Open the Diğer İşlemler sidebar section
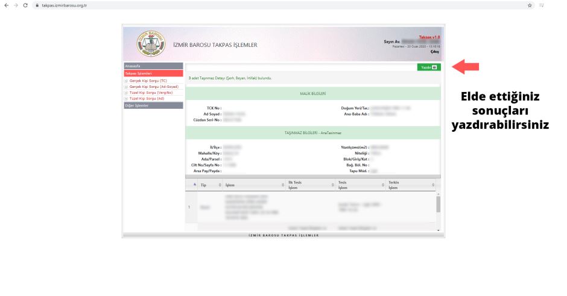The width and height of the screenshot is (567, 296). click(153, 105)
